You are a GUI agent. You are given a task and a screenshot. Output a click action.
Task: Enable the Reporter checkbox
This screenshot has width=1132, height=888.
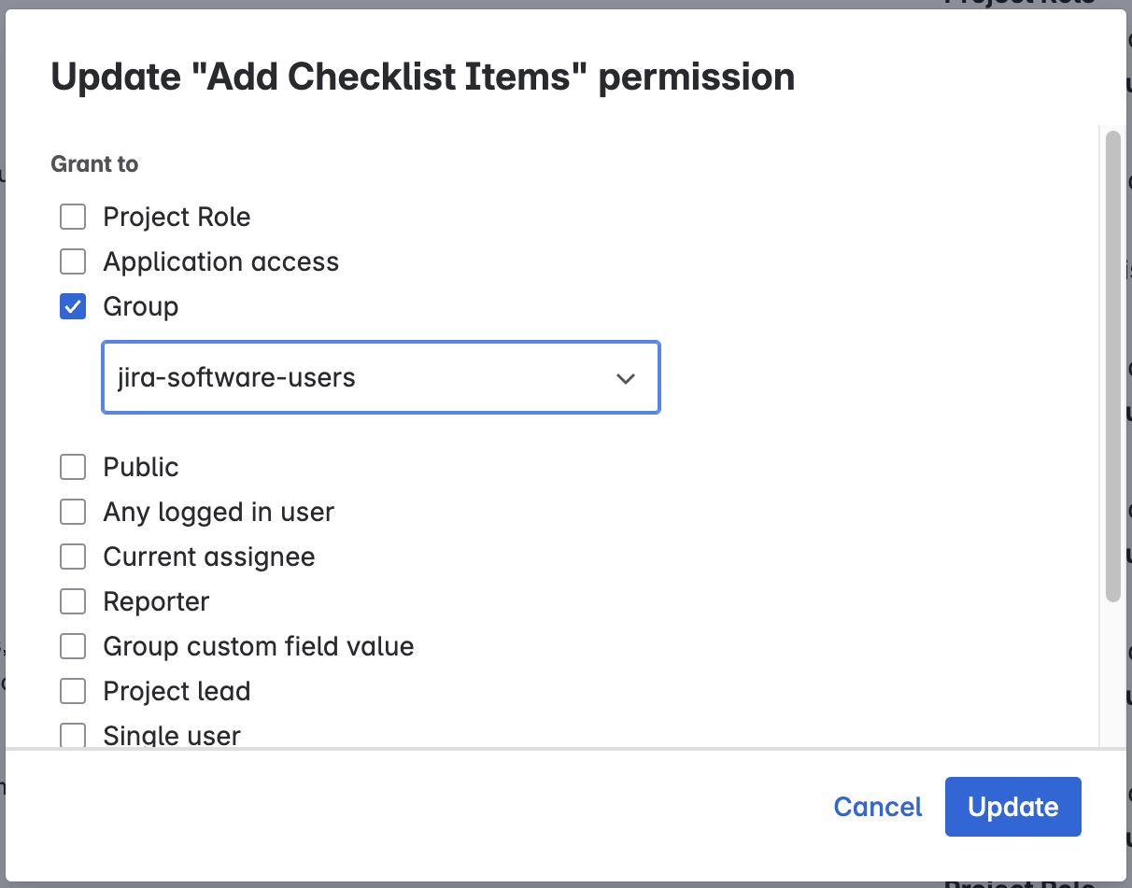coord(73,602)
